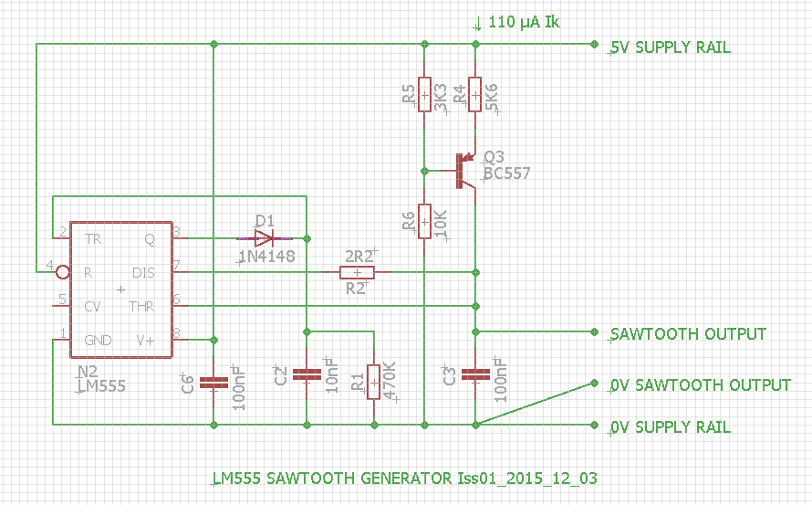
Task: Click the Q3 BC557 transistor symbol
Action: coord(464,171)
